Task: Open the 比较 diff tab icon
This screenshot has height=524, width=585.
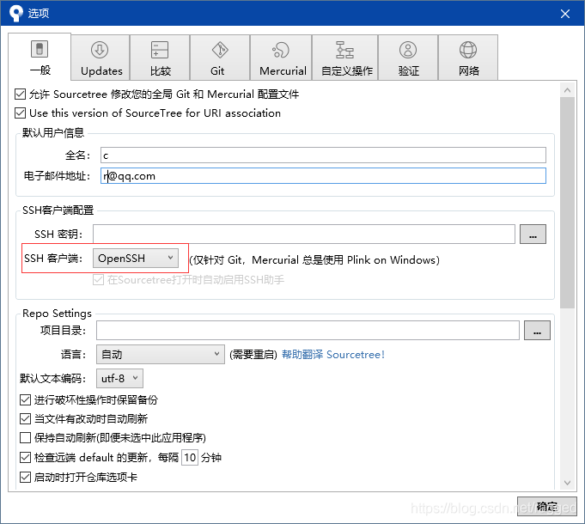Action: pos(160,50)
